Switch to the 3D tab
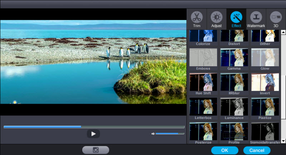286x155 pixels. coord(276,19)
